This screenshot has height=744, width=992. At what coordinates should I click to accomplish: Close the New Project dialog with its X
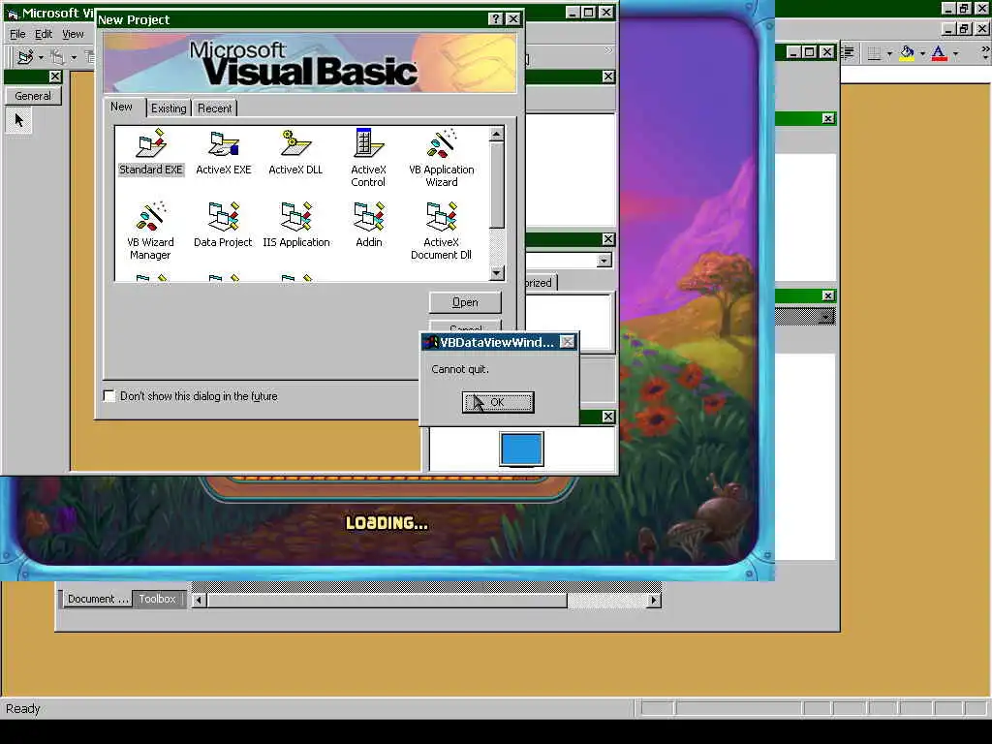[513, 19]
